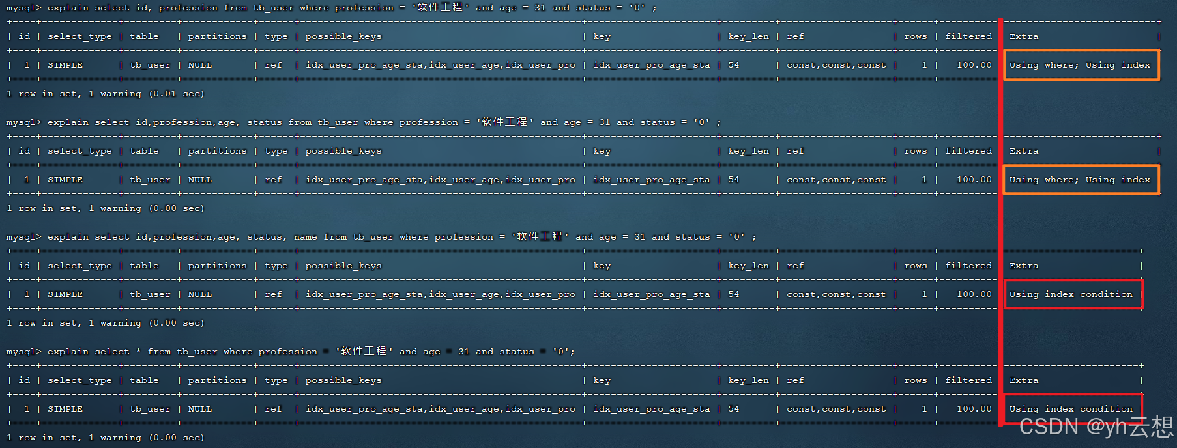Click the command selecting 'id,profession,age, status from tb_user'
This screenshot has height=448, width=1177.
(x=385, y=122)
